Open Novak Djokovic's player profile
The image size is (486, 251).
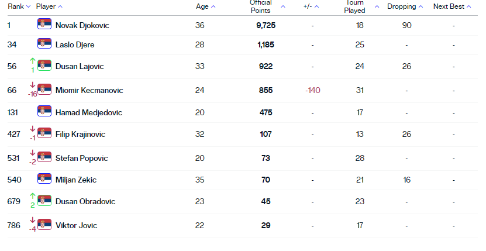coord(82,25)
